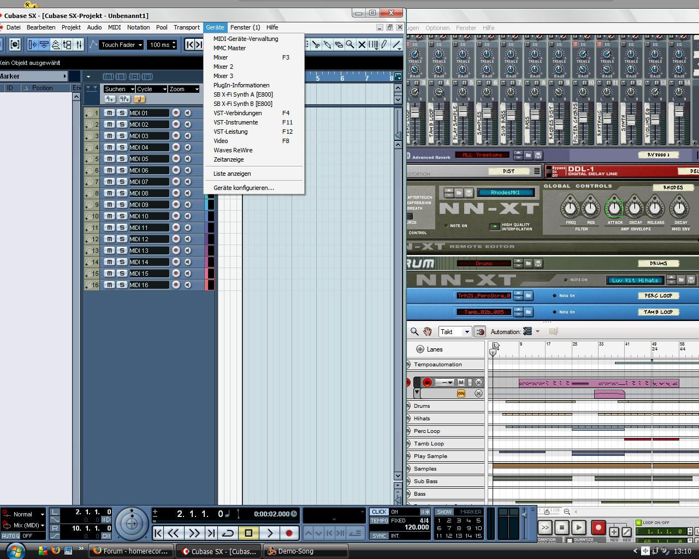The image size is (699, 559).
Task: Toggle the Reason snap magnet icon
Action: click(x=480, y=332)
